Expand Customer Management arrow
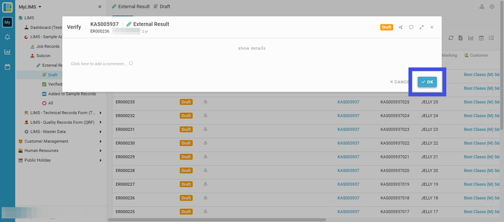504x222 pixels. tap(101, 141)
